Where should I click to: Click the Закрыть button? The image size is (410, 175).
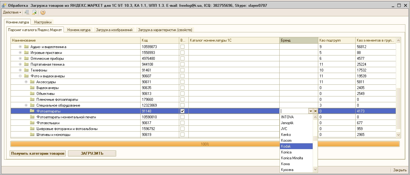(400, 170)
